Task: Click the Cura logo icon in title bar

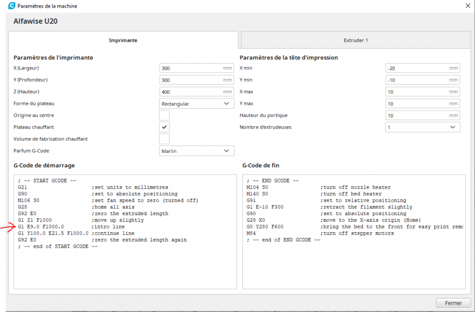Action: [x=11, y=5]
